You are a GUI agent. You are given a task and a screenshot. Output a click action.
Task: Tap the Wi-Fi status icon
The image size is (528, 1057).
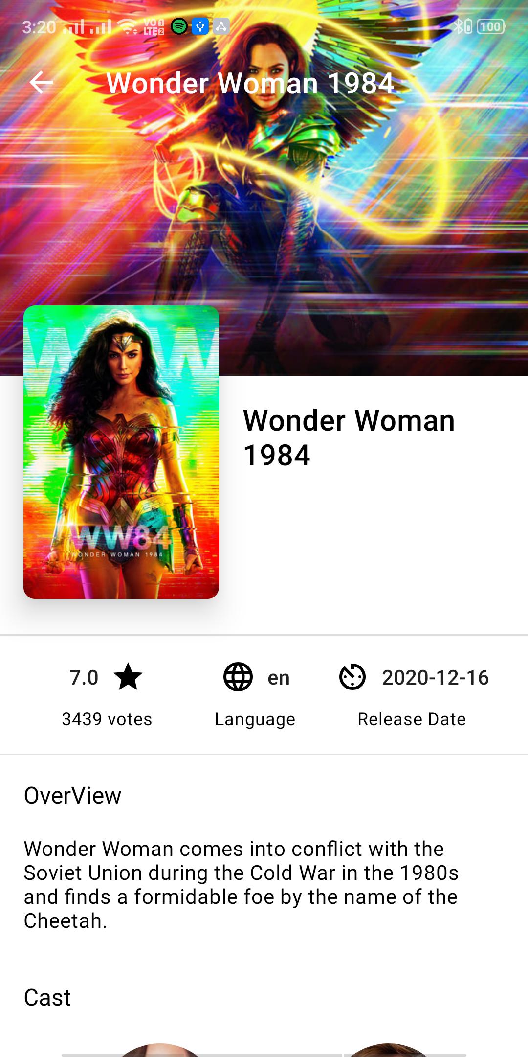point(129,26)
